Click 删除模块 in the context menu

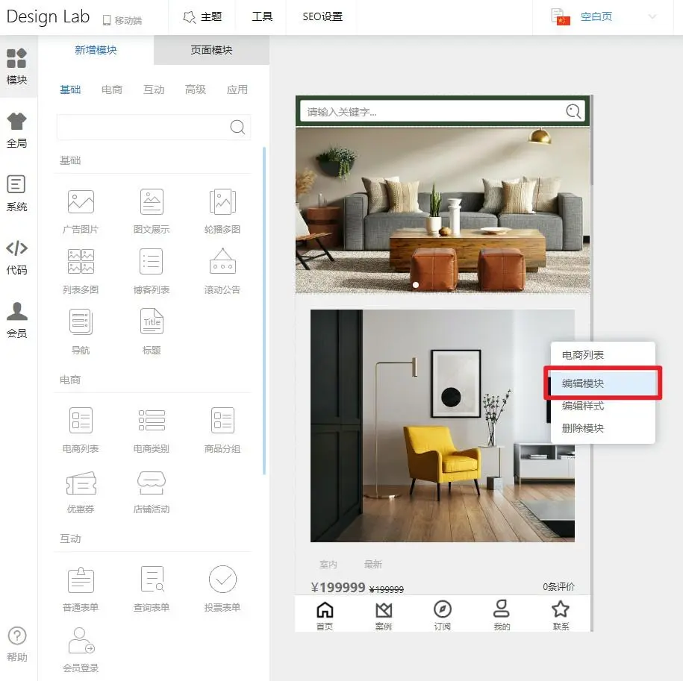583,428
